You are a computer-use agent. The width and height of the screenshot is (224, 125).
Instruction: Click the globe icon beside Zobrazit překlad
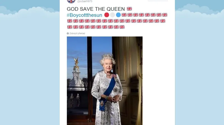[68, 33]
